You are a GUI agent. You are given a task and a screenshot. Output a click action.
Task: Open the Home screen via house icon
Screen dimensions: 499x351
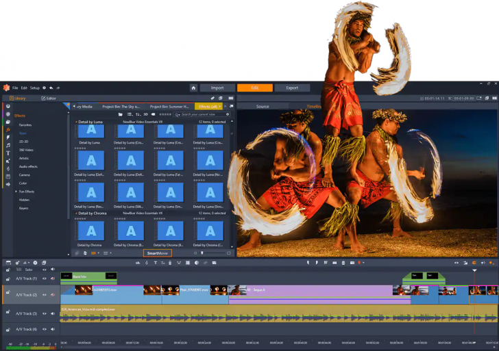point(193,88)
